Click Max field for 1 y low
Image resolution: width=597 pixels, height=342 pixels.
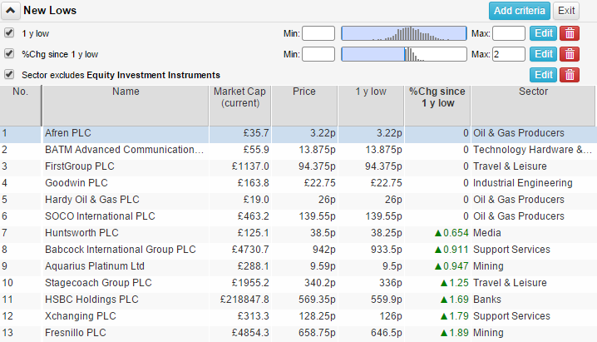[509, 33]
